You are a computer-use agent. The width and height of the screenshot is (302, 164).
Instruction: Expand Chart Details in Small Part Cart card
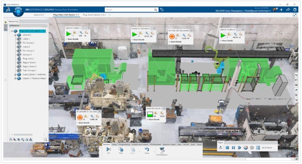coord(153,120)
